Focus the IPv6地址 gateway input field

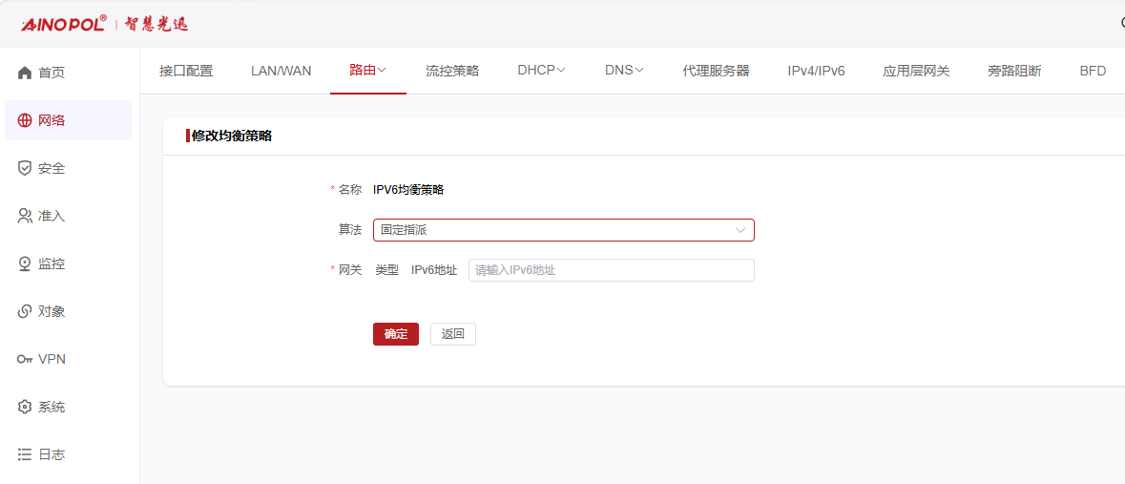tap(612, 270)
